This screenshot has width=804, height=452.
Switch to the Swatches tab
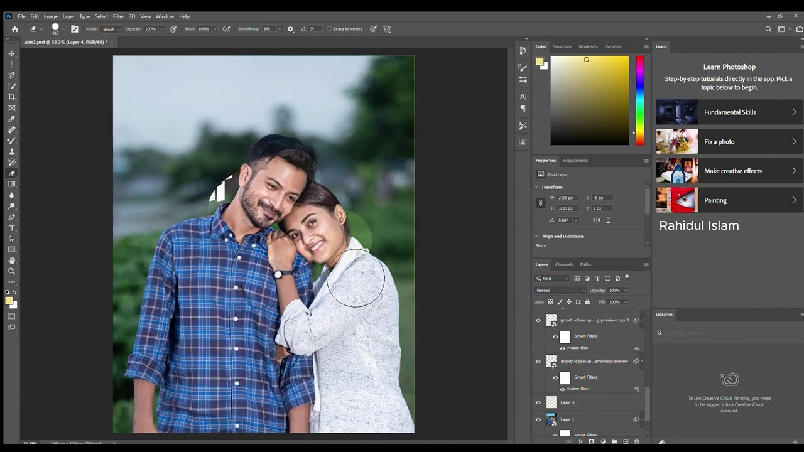(562, 46)
